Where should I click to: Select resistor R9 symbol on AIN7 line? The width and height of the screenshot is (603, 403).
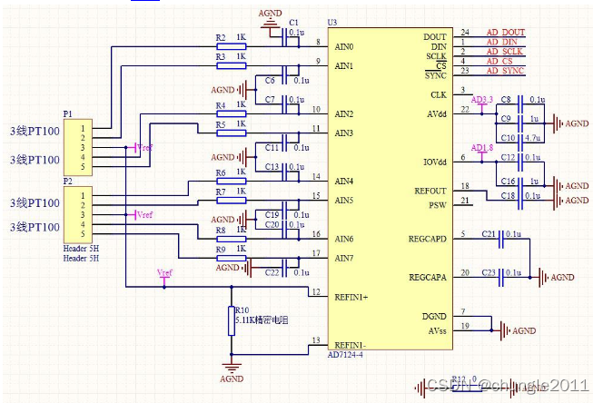click(232, 258)
